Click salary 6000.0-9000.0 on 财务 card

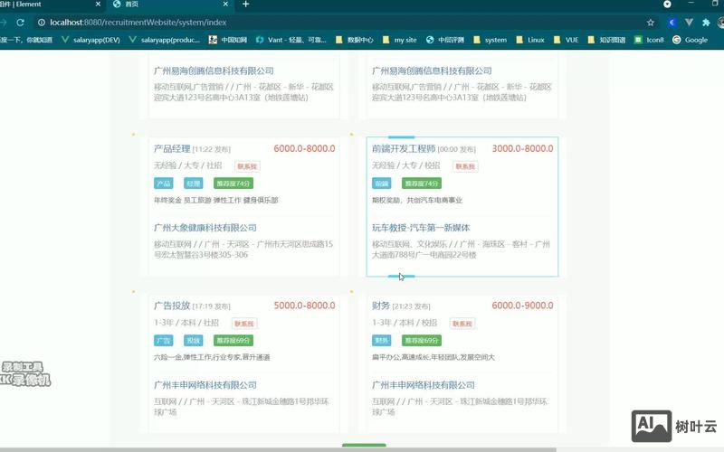tap(522, 306)
